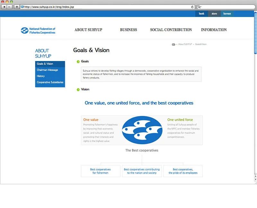Click the green bullet icon beside Vision

78,90
